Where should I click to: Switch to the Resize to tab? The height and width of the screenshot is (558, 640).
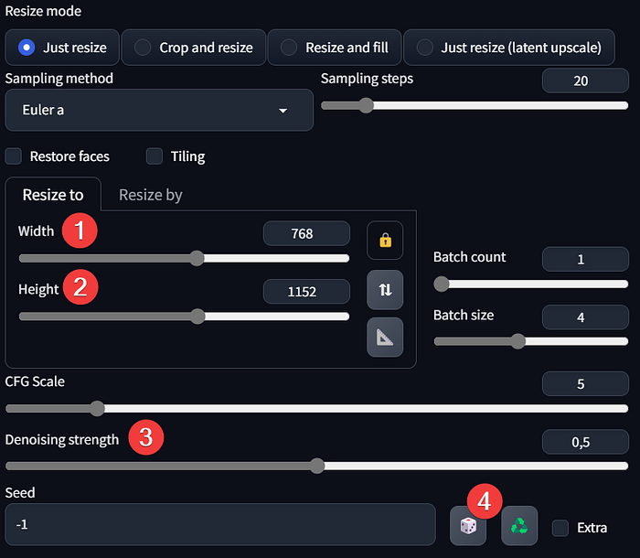pyautogui.click(x=53, y=195)
